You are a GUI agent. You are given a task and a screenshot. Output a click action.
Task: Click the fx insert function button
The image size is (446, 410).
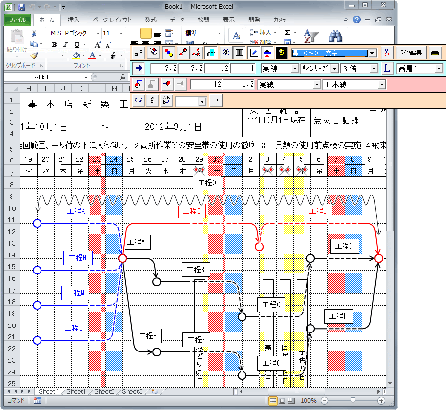point(122,77)
